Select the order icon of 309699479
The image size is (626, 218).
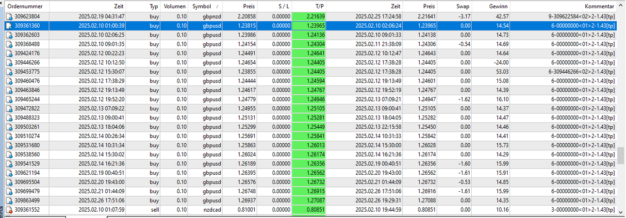click(x=9, y=192)
